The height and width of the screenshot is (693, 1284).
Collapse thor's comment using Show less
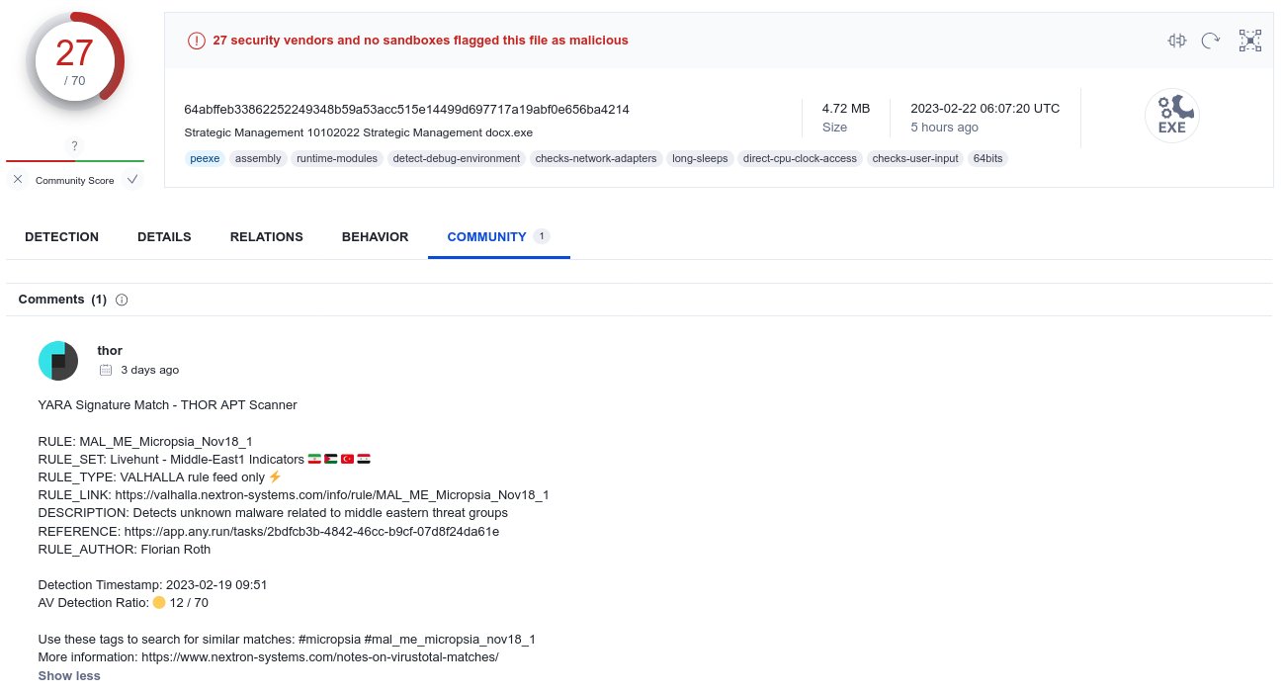pos(68,675)
